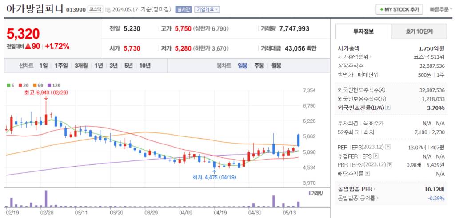Switch to the 호가 10단계 tab
The image size is (455, 218).
pos(419,31)
